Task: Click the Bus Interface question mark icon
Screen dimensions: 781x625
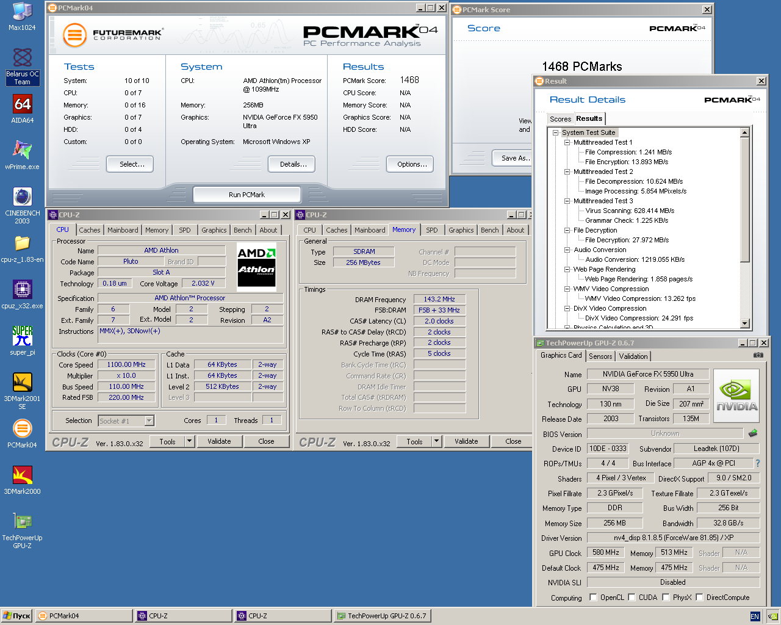Action: tap(758, 463)
